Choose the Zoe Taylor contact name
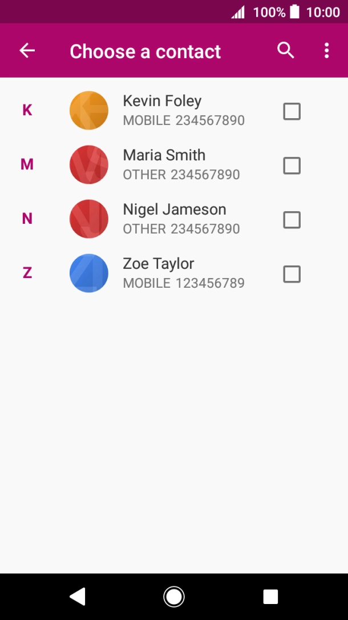The width and height of the screenshot is (348, 620). [159, 264]
